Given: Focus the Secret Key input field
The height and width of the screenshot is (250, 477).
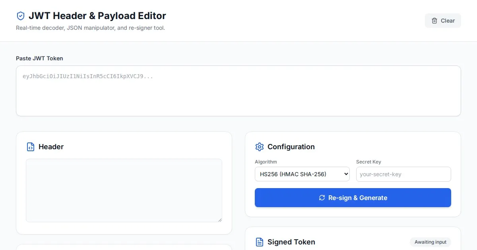Looking at the screenshot, I should pyautogui.click(x=403, y=174).
